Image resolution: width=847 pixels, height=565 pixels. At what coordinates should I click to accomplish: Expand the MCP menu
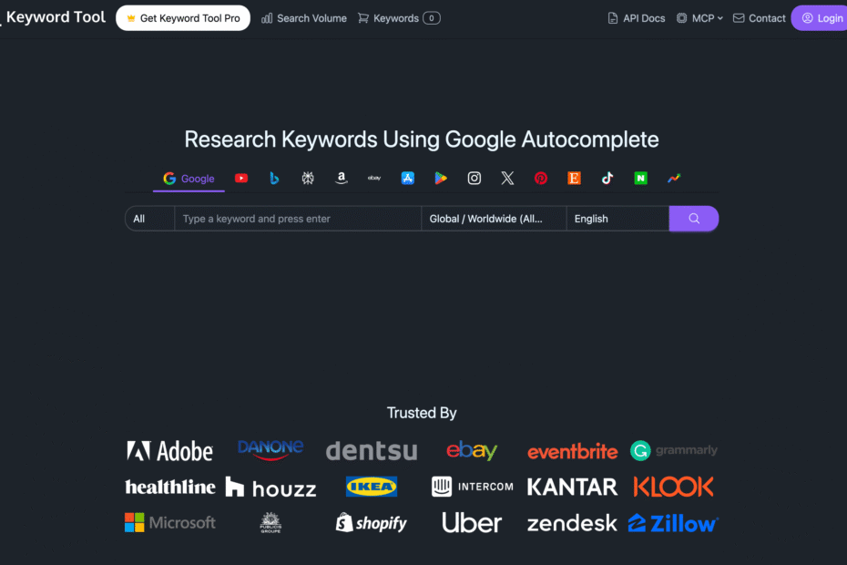pos(699,18)
